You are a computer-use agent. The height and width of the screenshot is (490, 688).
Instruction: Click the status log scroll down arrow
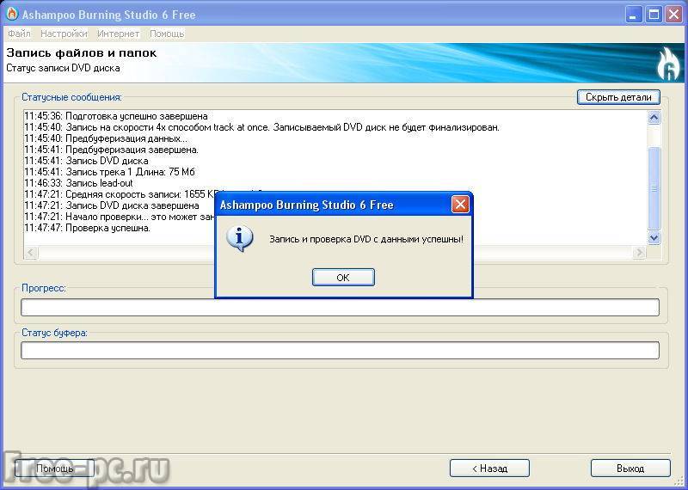pyautogui.click(x=654, y=237)
